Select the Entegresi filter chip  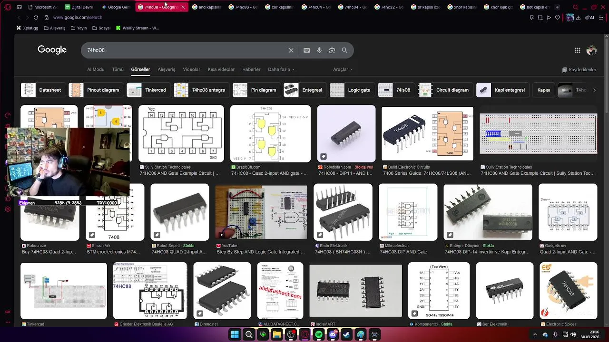click(304, 90)
